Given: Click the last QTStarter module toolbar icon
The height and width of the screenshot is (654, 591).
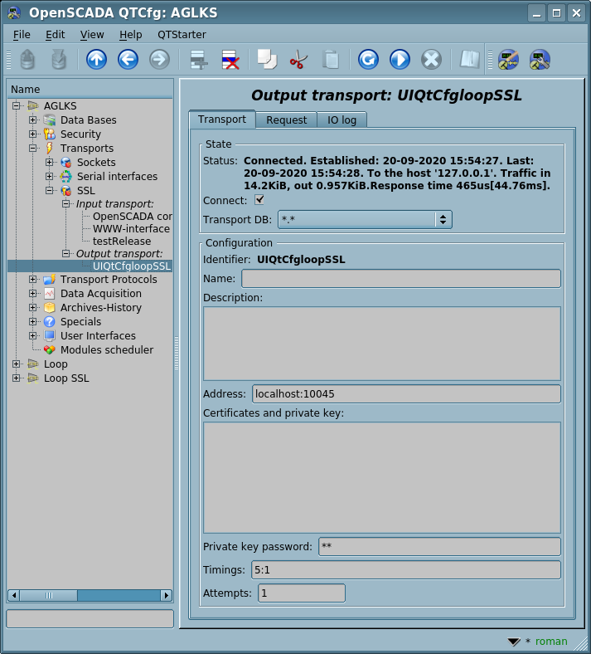Looking at the screenshot, I should pos(540,59).
